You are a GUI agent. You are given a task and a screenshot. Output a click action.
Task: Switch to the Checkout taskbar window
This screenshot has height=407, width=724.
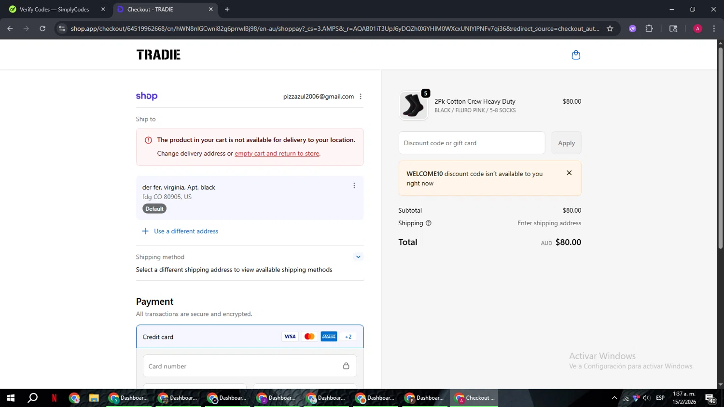(x=474, y=398)
